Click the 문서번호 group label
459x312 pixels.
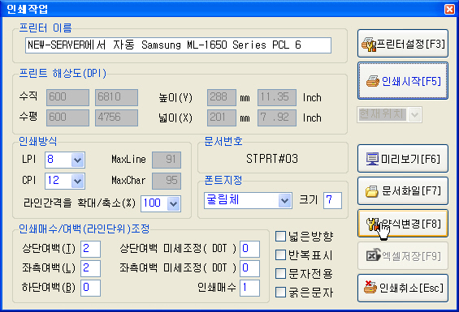[x=223, y=141]
